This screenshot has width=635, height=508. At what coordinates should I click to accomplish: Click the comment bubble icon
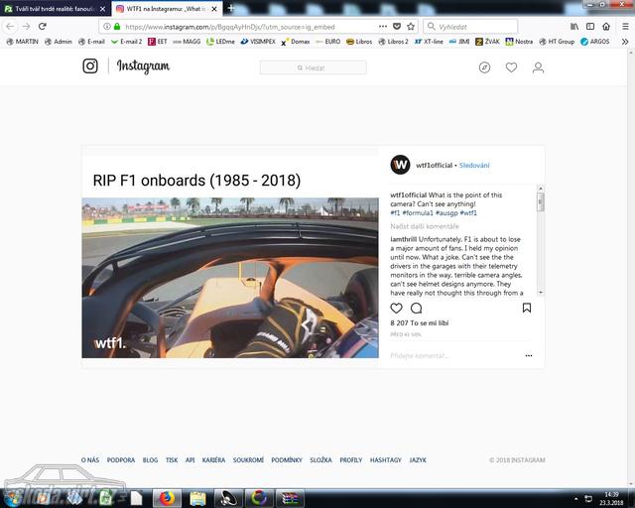coord(417,309)
